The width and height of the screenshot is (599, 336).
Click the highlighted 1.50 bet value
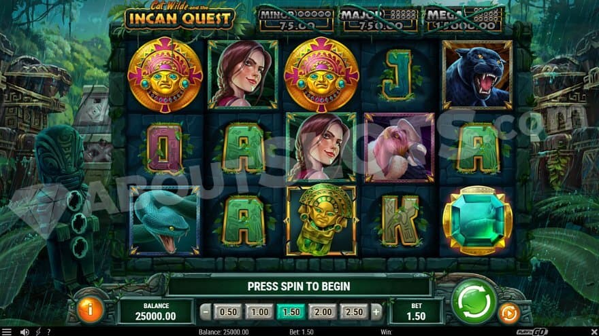pyautogui.click(x=291, y=312)
